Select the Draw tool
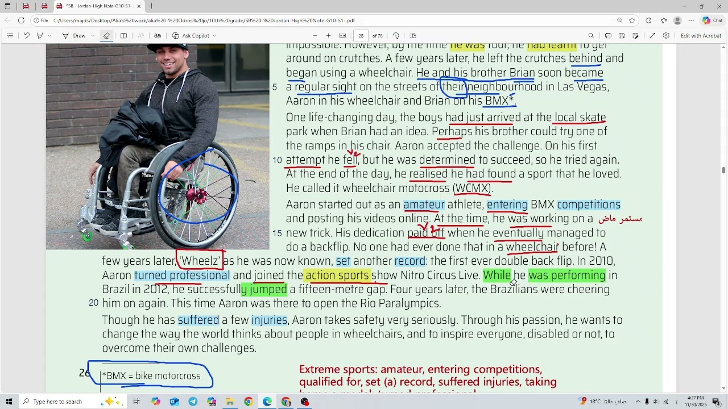The width and height of the screenshot is (728, 409). [74, 35]
